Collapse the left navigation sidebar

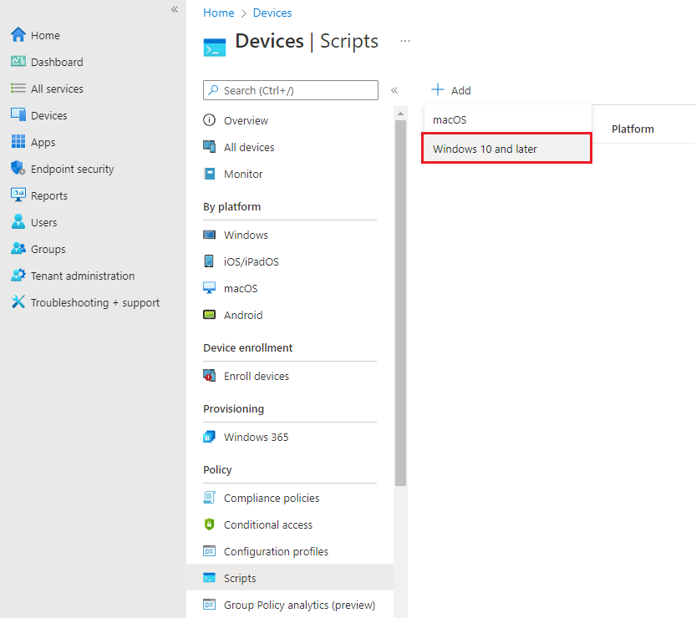click(x=175, y=9)
